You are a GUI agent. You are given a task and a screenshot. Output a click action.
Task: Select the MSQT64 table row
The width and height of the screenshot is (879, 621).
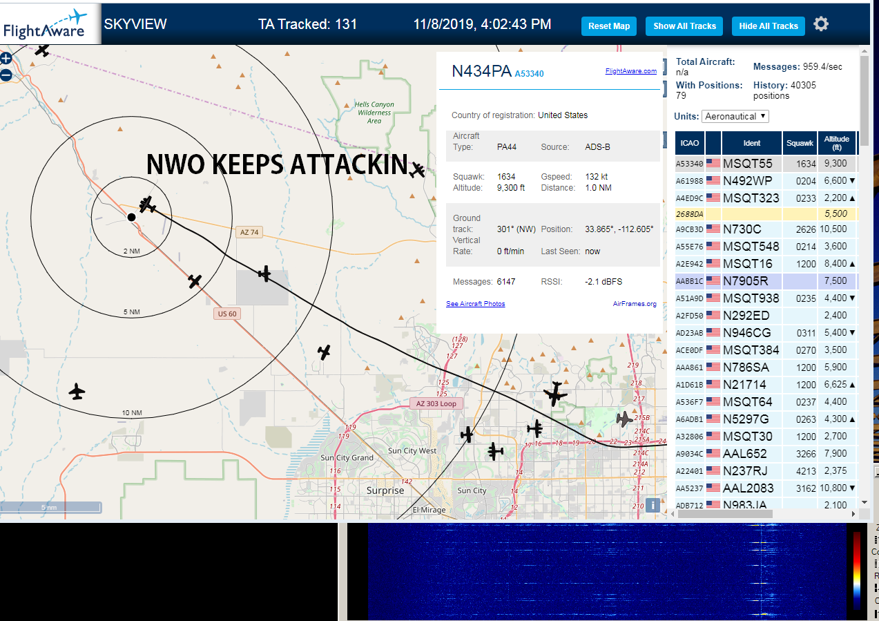[766, 402]
